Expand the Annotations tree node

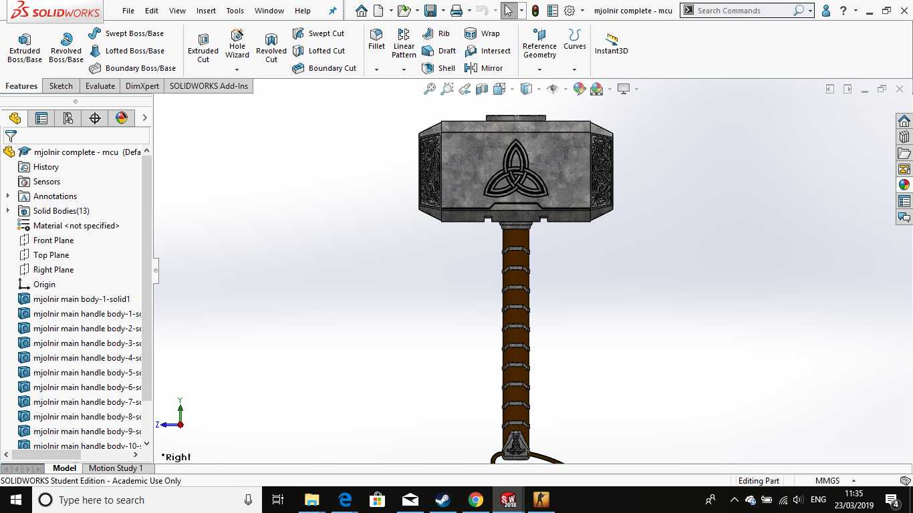coord(8,196)
